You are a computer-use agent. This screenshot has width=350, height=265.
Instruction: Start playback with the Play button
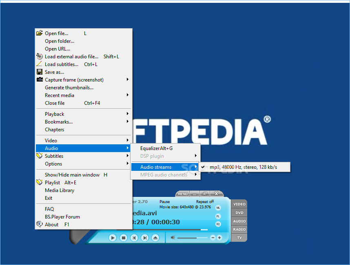tap(113, 238)
